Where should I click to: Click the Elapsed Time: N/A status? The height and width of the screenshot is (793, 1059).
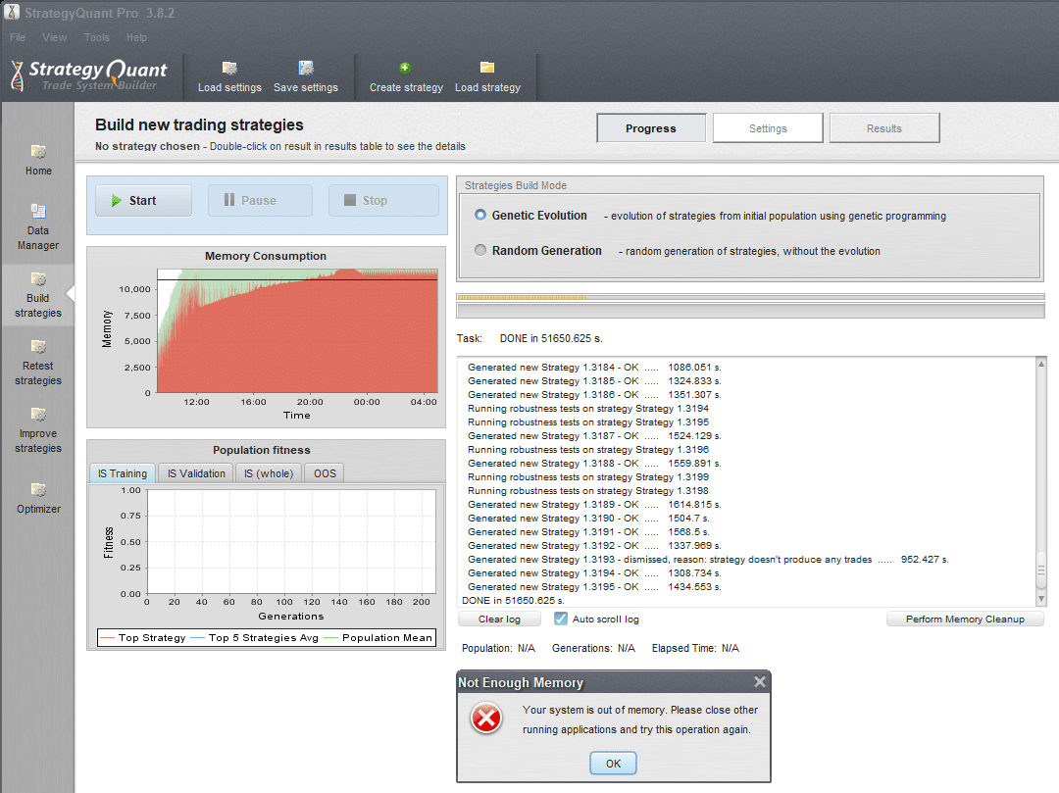pyautogui.click(x=695, y=649)
